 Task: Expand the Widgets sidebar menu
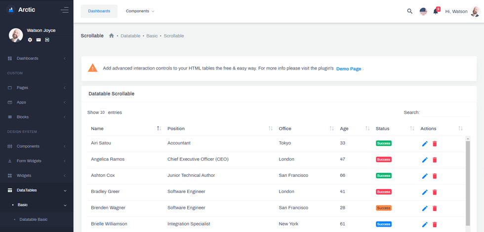click(37, 175)
